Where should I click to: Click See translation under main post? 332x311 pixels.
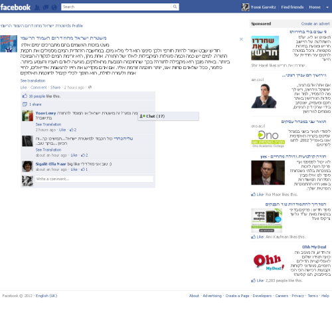pyautogui.click(x=33, y=80)
